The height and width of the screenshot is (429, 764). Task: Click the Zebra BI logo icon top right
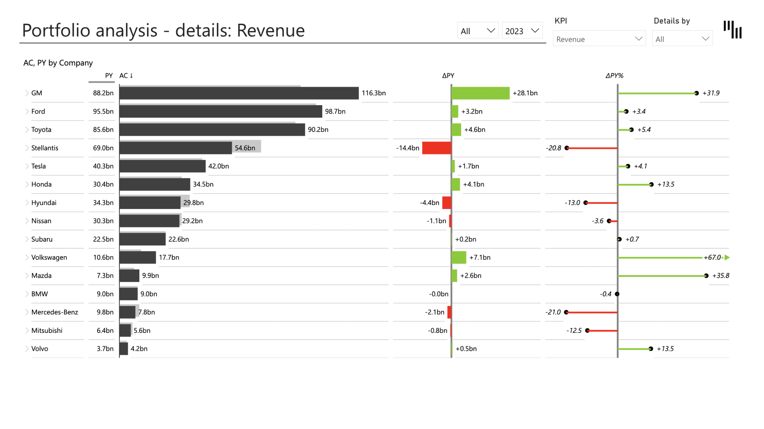pos(733,29)
